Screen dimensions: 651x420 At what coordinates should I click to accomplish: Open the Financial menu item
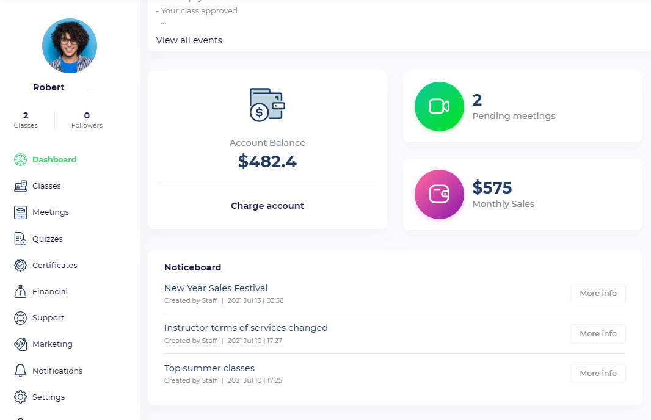pyautogui.click(x=49, y=292)
